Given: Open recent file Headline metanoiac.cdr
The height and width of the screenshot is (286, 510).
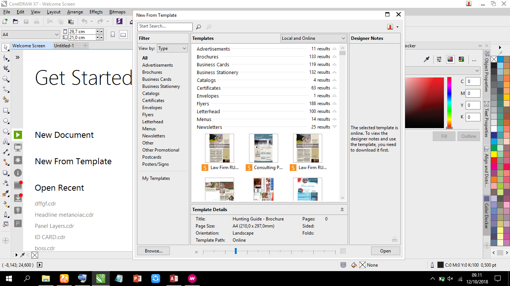Looking at the screenshot, I should pyautogui.click(x=64, y=215).
